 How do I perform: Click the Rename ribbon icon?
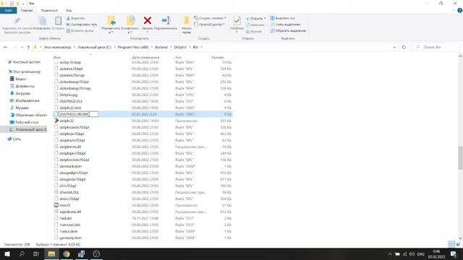point(166,21)
